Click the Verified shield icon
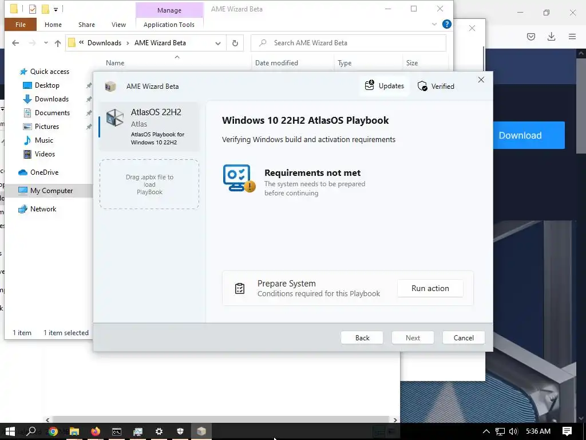 tap(422, 86)
